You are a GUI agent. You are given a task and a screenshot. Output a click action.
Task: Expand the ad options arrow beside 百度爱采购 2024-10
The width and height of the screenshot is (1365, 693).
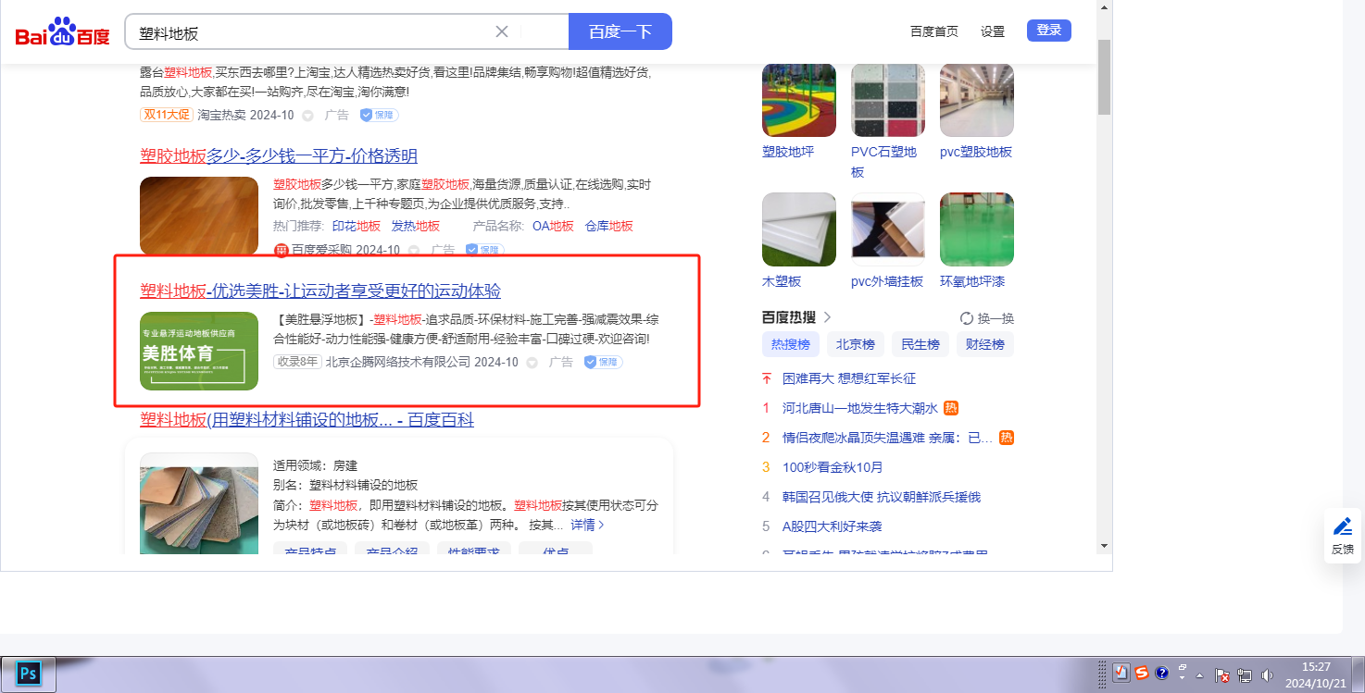click(x=414, y=251)
